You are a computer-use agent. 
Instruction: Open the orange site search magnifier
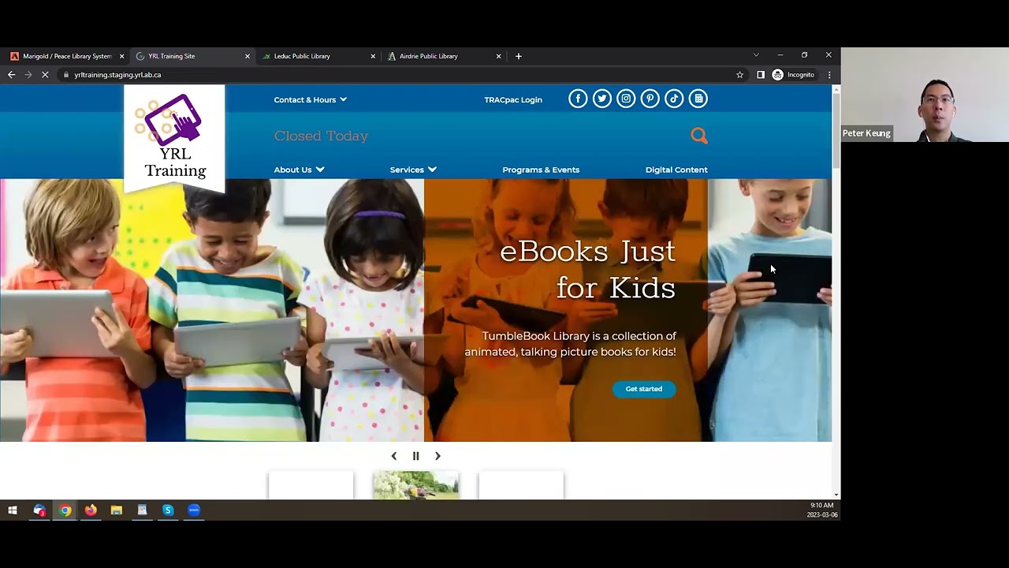(699, 136)
